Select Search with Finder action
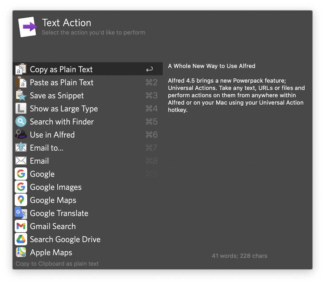Viewport: 325px width, 284px height. [x=88, y=122]
